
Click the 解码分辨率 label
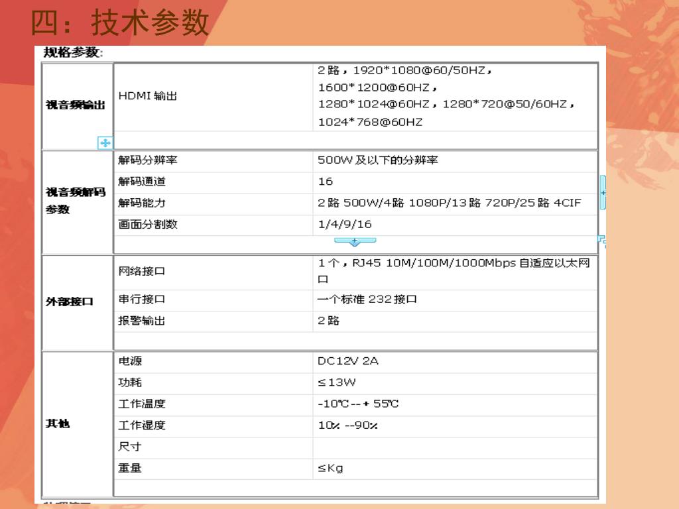(148, 160)
